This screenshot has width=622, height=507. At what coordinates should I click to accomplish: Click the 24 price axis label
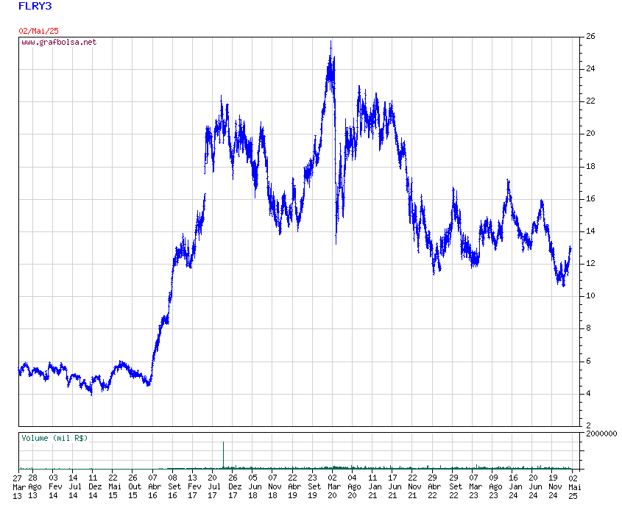(x=590, y=69)
